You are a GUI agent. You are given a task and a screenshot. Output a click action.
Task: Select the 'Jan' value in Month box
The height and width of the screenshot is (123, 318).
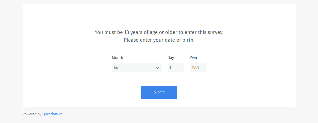point(116,67)
